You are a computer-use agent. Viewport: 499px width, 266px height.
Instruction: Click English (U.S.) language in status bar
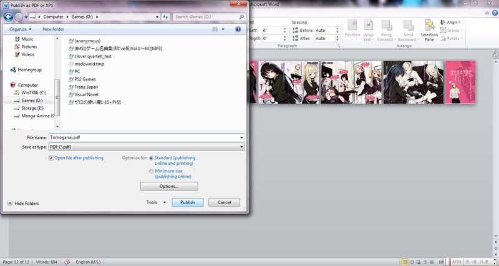pos(88,262)
